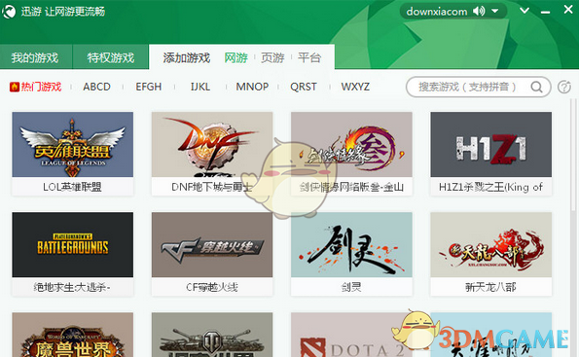
Task: Click the H1Z1杀戮之王 label
Action: point(490,187)
